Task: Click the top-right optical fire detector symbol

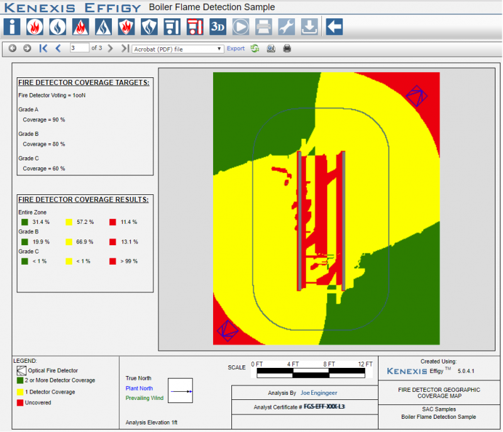Action: [416, 96]
